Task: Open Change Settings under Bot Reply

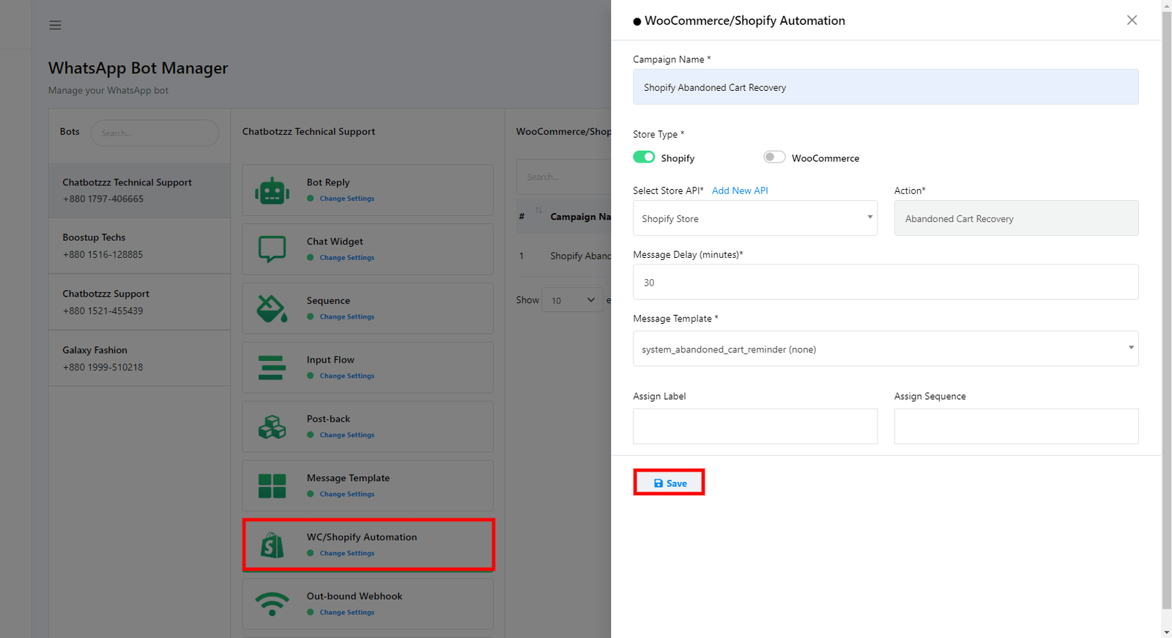Action: pyautogui.click(x=346, y=199)
